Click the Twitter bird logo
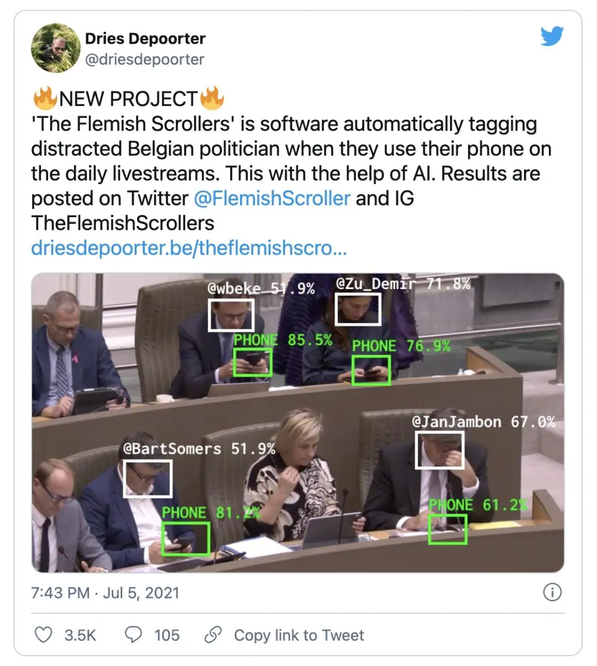Screen dimensions: 597x666 point(552,36)
